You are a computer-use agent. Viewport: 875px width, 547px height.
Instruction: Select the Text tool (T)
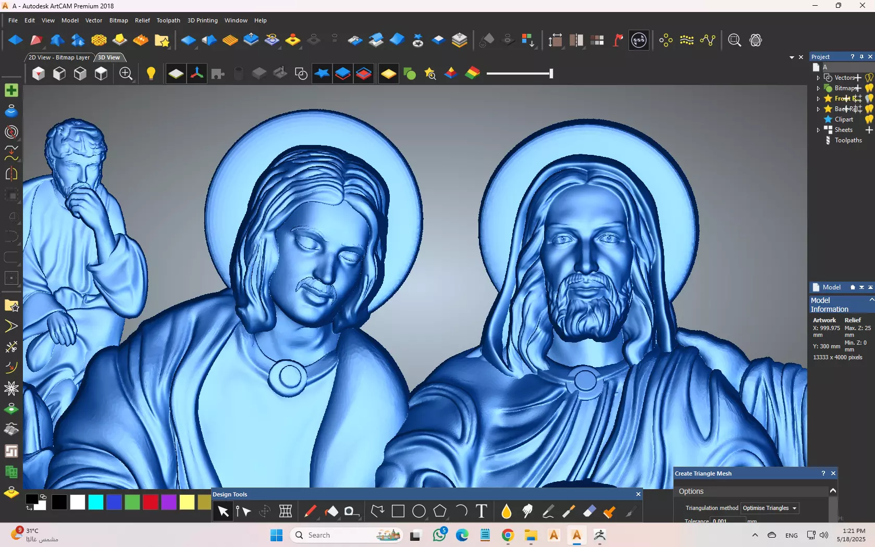tap(482, 512)
